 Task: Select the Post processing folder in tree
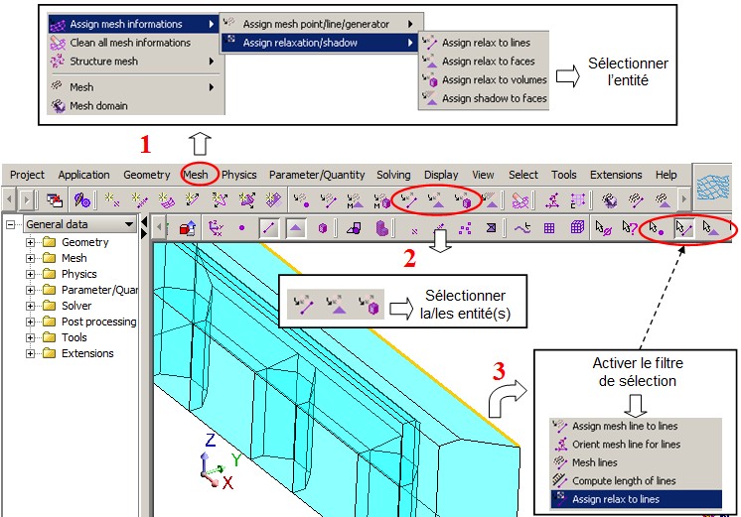pos(97,322)
